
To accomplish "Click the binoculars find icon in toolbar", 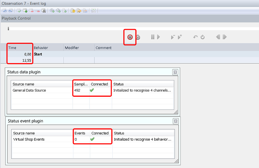I will click(x=44, y=11).
